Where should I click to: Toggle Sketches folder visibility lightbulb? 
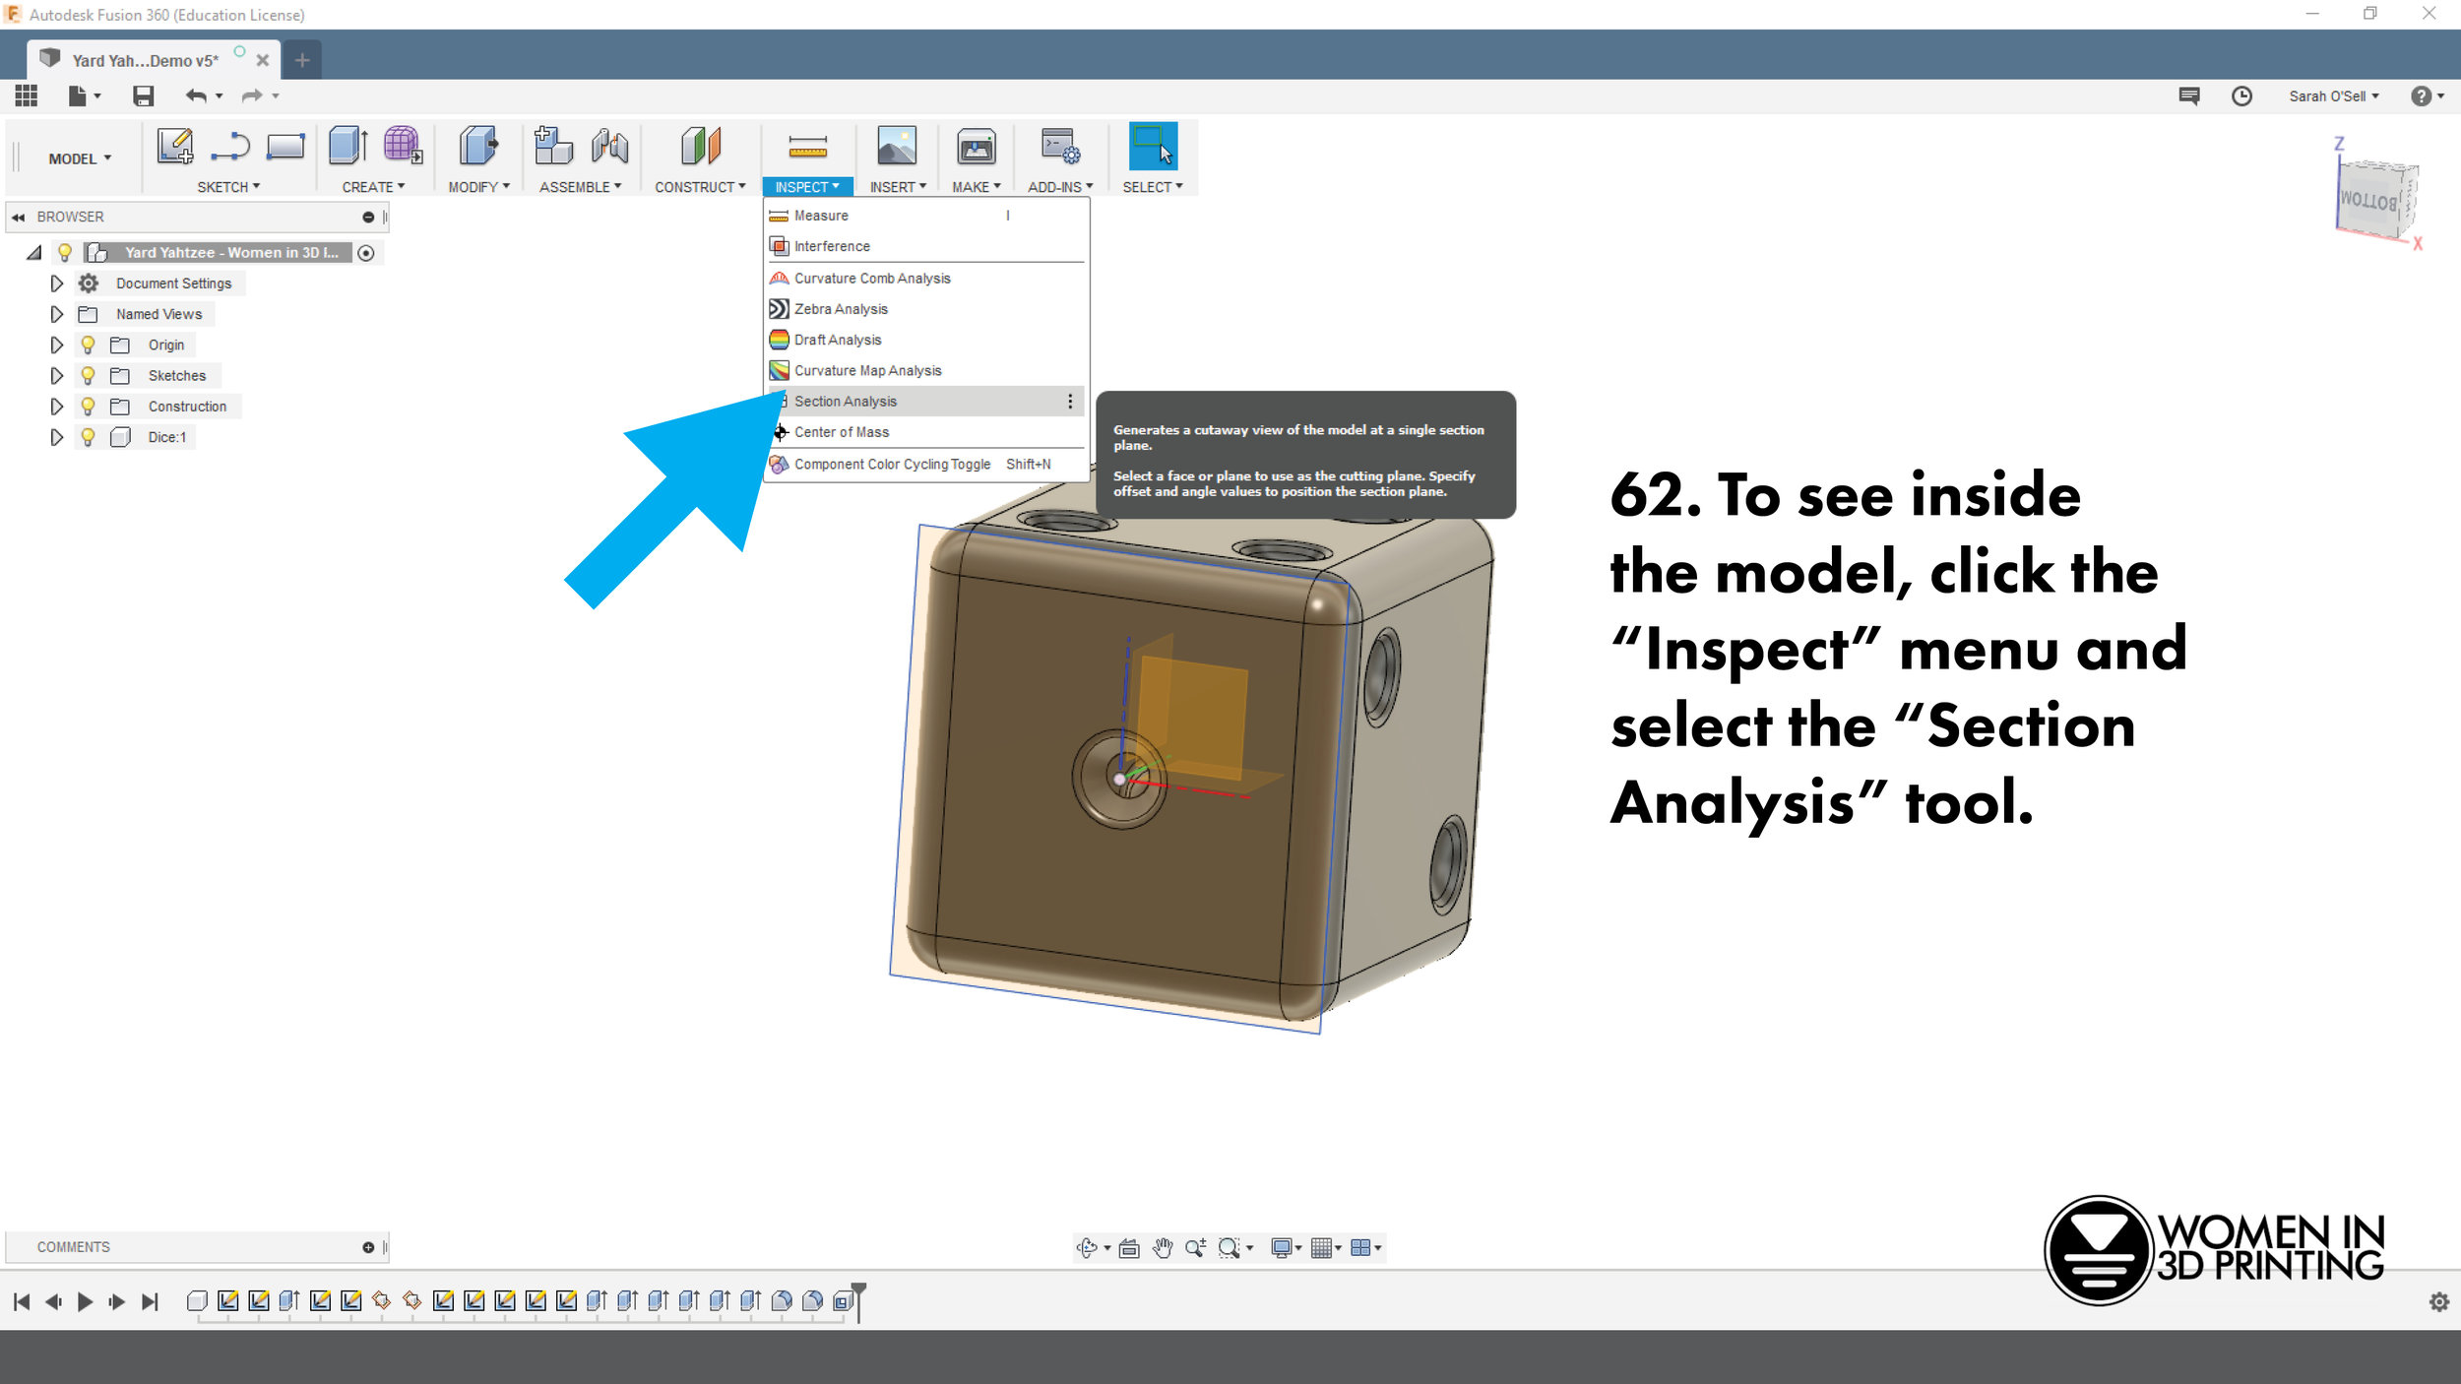[x=88, y=375]
